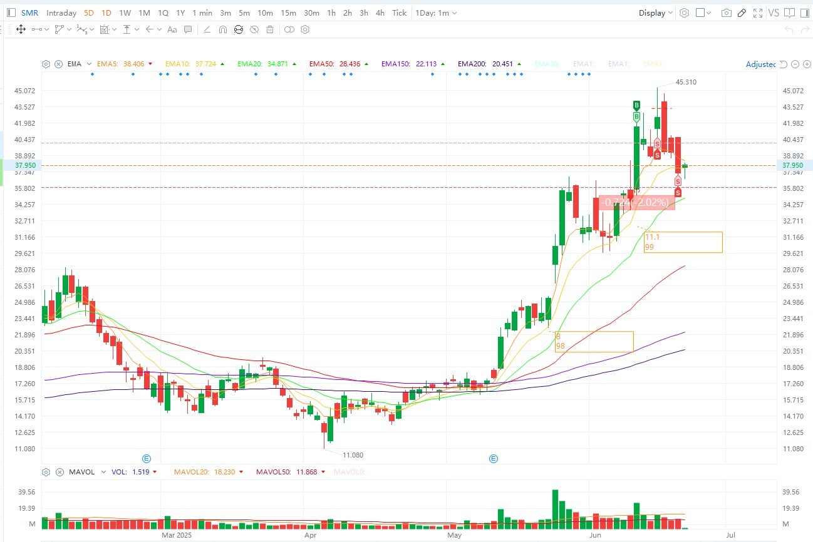Select the Aa text annotation tool
This screenshot has height=542, width=813.
[x=172, y=29]
